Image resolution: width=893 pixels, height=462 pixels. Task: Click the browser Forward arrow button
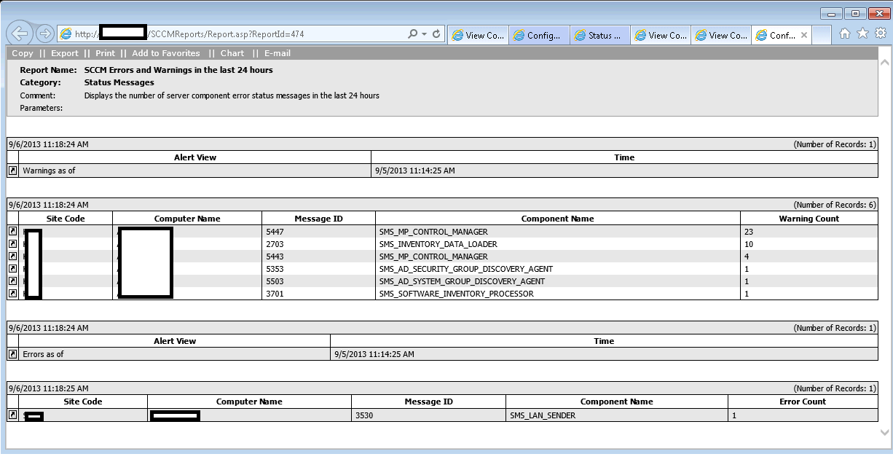pyautogui.click(x=44, y=34)
